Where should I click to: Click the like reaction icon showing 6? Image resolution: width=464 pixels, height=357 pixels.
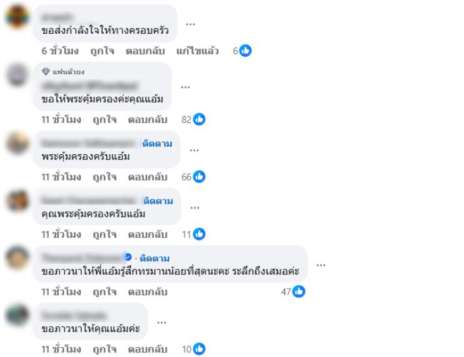coord(245,50)
